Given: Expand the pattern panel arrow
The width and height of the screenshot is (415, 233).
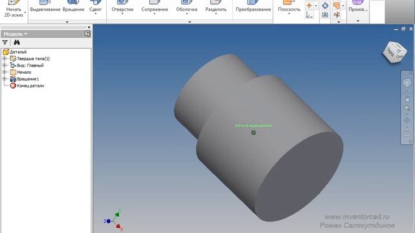Looking at the screenshot, I should point(338,22).
